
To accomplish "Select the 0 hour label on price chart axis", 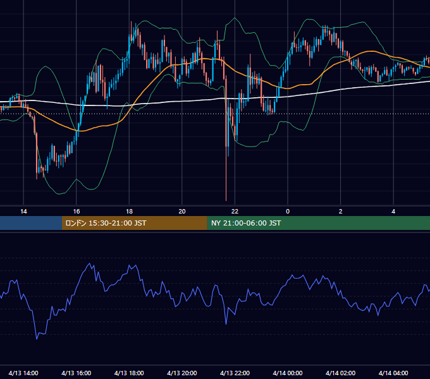I will point(288,212).
